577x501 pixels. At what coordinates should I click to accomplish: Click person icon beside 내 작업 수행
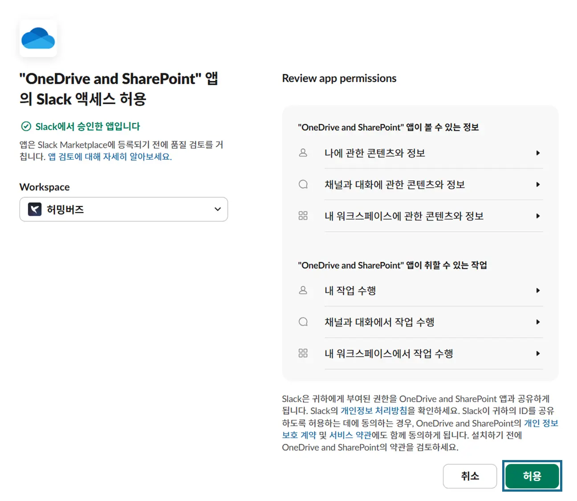pyautogui.click(x=303, y=290)
